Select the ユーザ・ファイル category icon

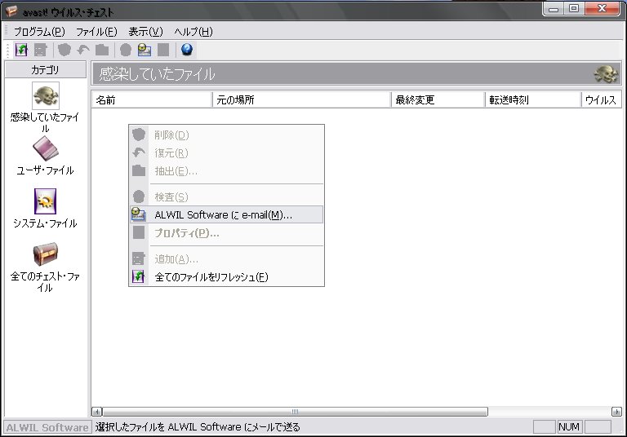45,148
